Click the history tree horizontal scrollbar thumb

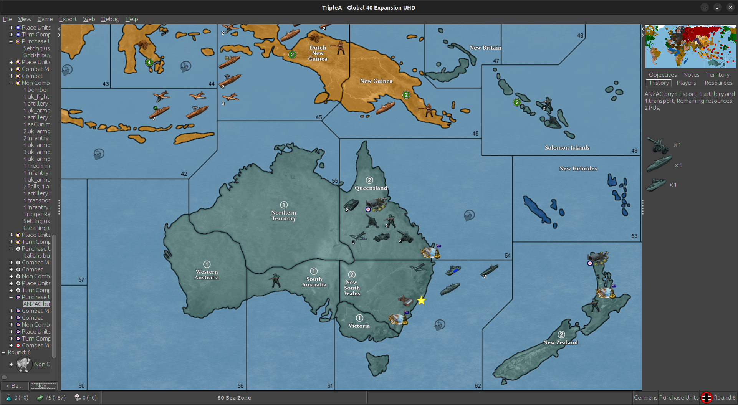(x=4, y=377)
